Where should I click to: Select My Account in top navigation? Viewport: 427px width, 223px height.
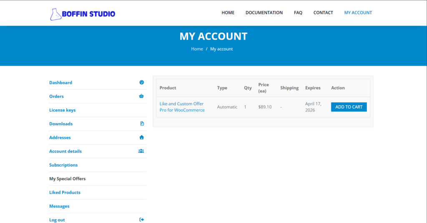(x=358, y=13)
